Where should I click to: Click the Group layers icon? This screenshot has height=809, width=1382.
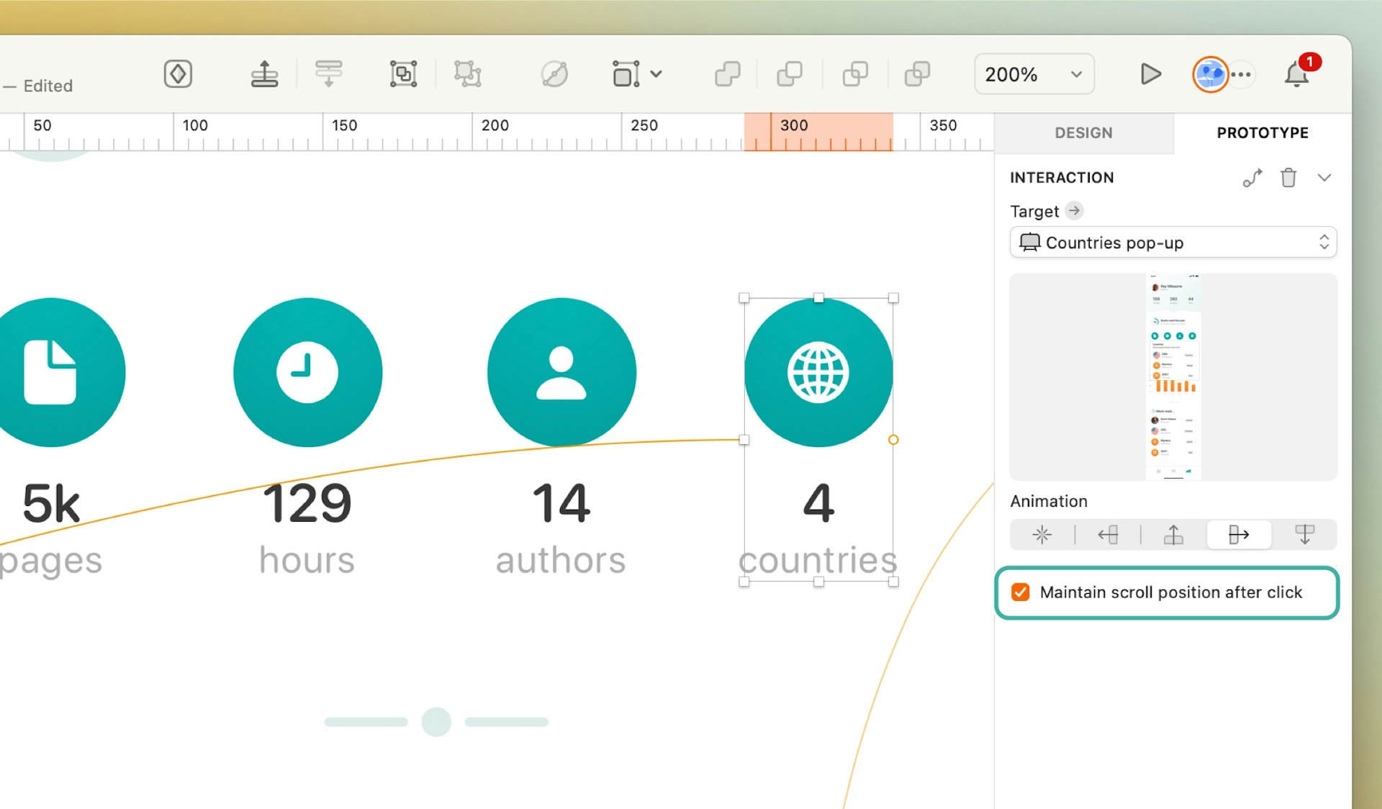tap(403, 74)
